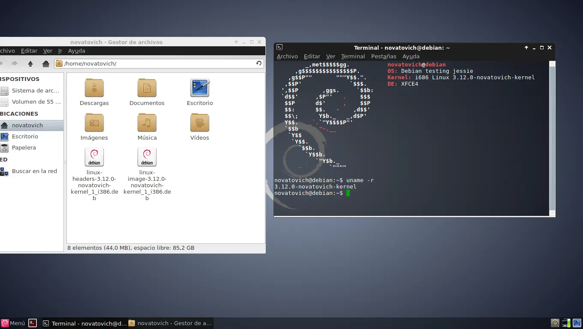Click the Home folder toolbar icon

click(46, 63)
